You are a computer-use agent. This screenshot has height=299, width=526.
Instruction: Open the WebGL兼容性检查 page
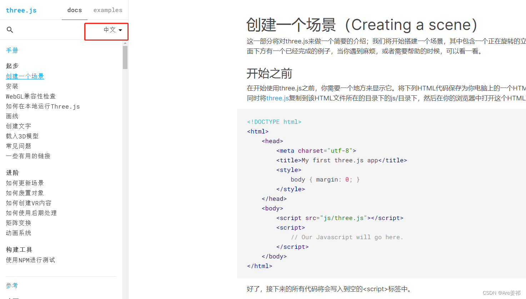(x=30, y=96)
